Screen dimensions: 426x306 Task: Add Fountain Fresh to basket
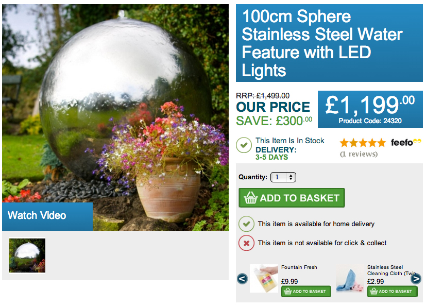click(x=306, y=292)
